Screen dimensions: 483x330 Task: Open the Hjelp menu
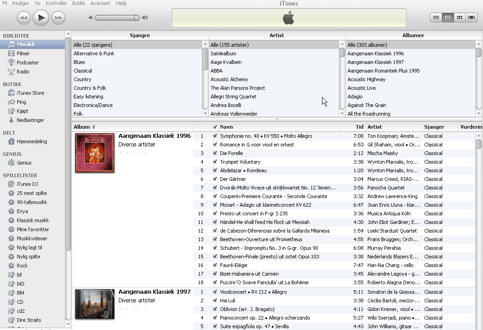pyautogui.click(x=121, y=3)
